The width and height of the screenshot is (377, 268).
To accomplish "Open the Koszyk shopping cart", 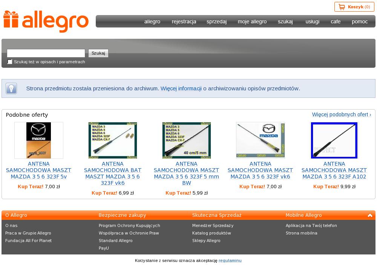I will pyautogui.click(x=354, y=7).
